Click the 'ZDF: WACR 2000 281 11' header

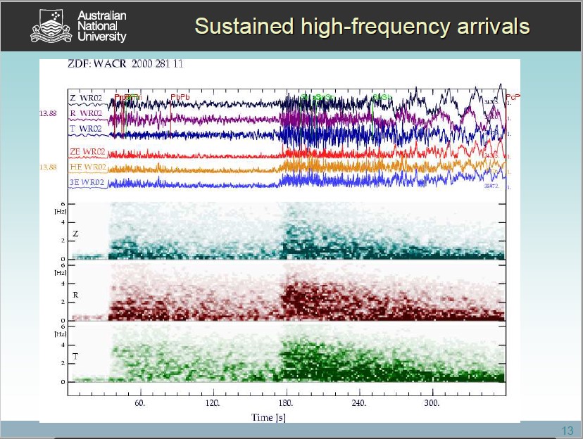(124, 64)
